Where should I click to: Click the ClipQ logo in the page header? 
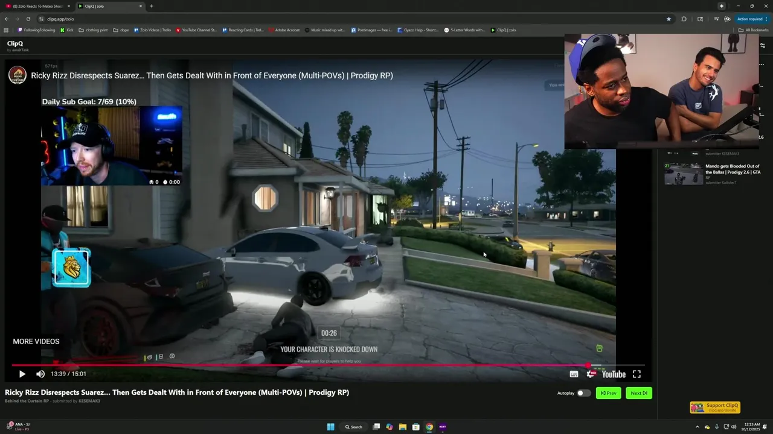coord(15,43)
